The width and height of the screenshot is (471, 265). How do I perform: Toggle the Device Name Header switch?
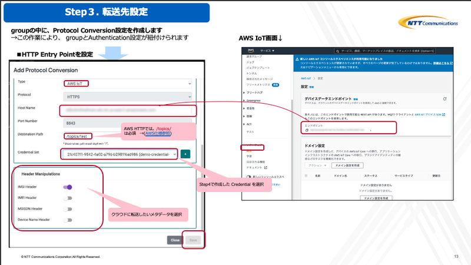click(68, 220)
